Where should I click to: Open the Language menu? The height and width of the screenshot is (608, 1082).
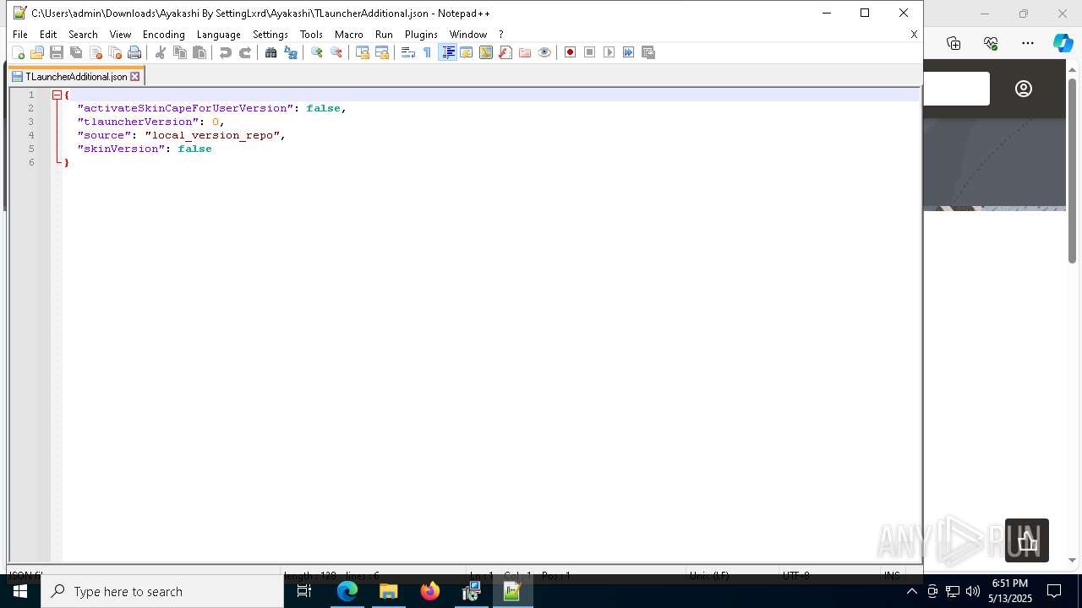219,35
